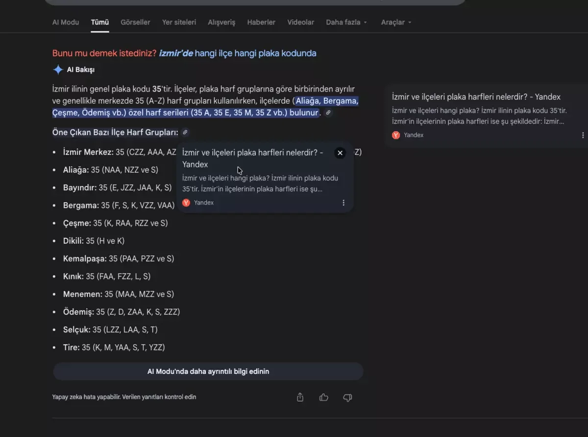
Task: Open three-dot menu in the popup card
Action: (343, 203)
